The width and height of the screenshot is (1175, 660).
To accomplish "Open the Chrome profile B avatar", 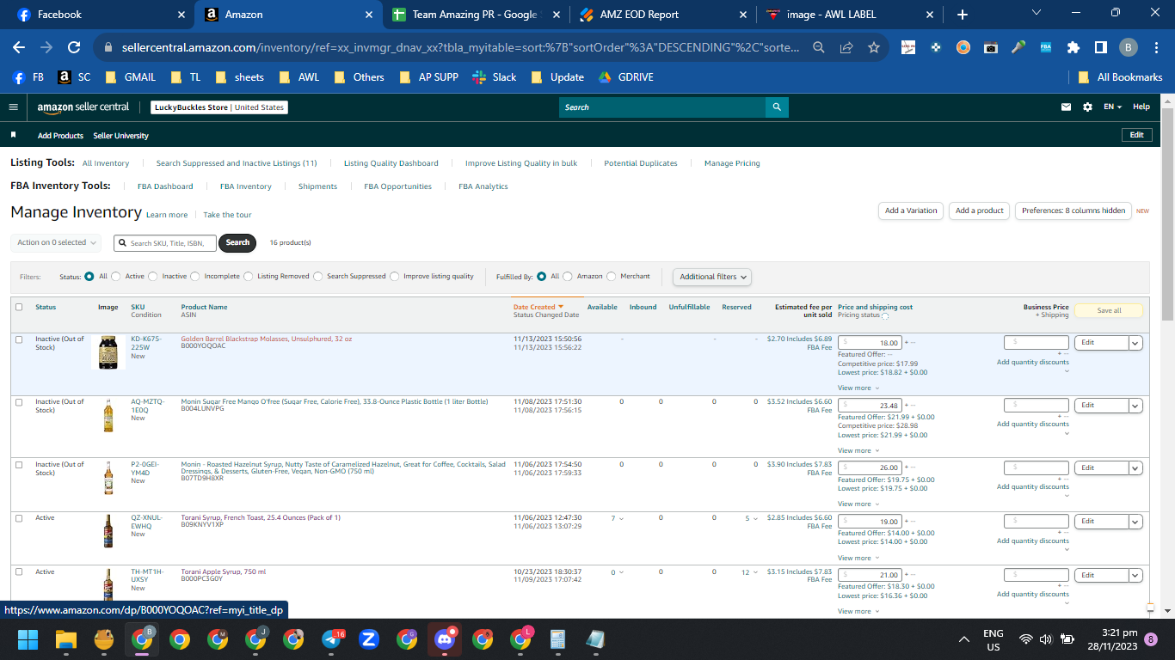I will (1129, 47).
